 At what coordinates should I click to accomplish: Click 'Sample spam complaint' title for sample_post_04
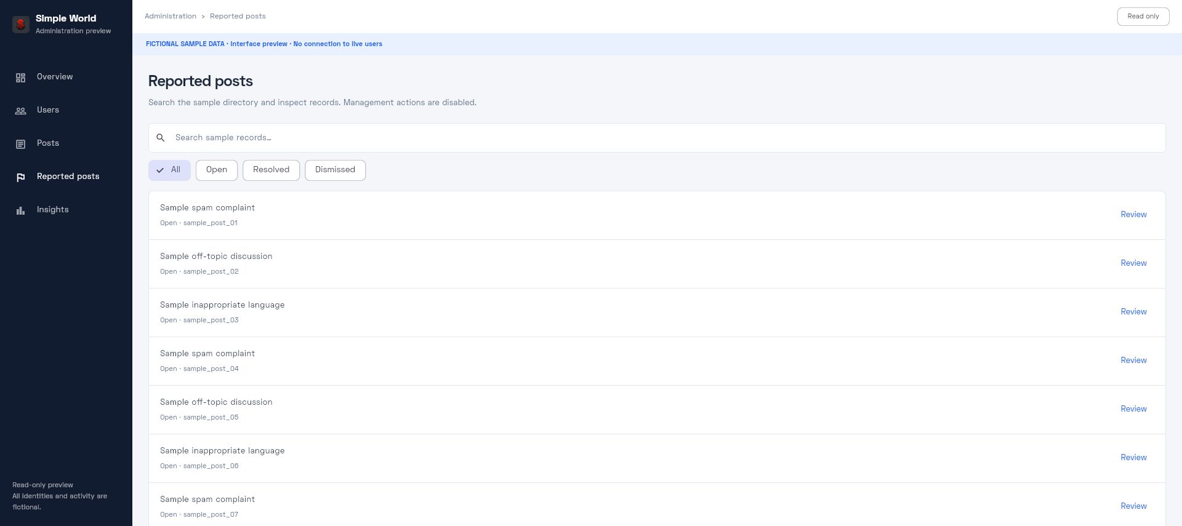[x=207, y=354]
